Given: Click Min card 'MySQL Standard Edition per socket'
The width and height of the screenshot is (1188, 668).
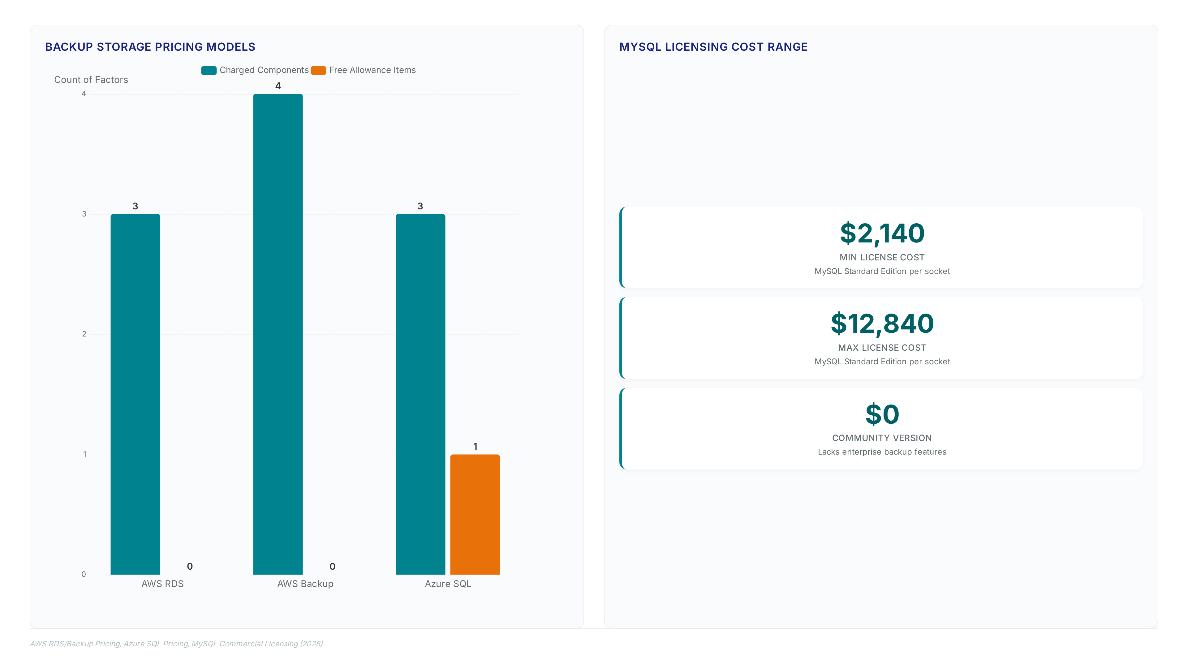Looking at the screenshot, I should pos(882,271).
